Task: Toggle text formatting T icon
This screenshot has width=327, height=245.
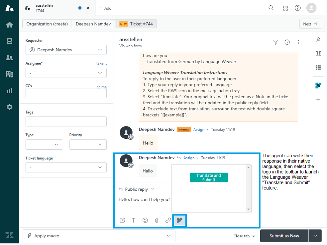Action: point(133,220)
